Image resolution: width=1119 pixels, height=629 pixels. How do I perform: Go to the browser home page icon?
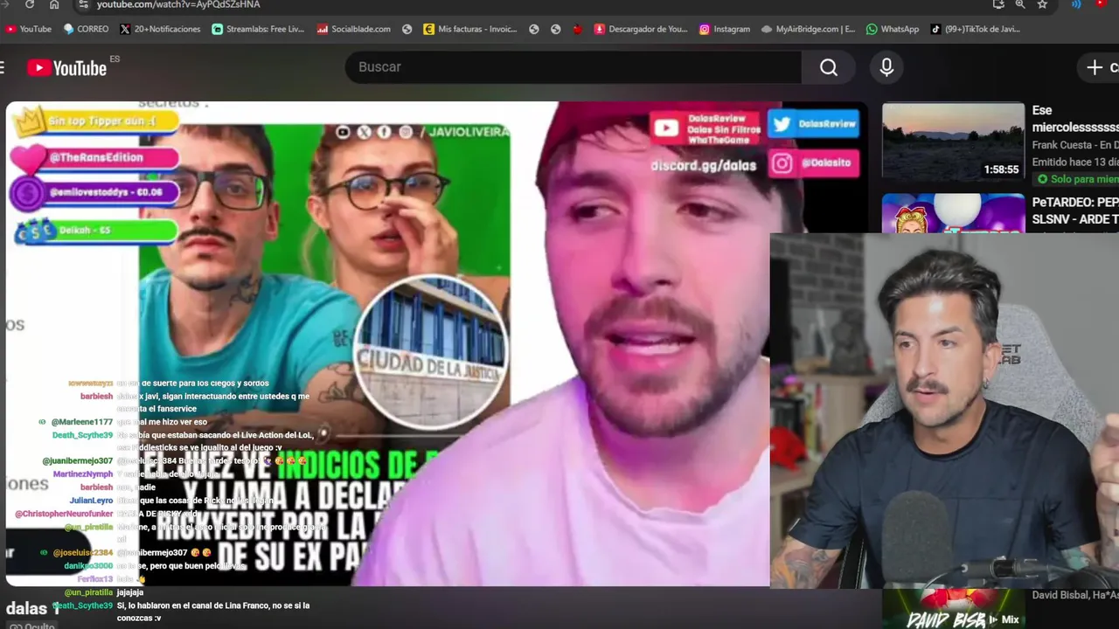[x=54, y=4]
